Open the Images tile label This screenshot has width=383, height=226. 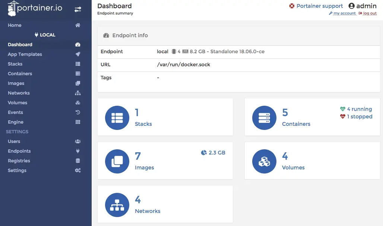click(x=144, y=168)
